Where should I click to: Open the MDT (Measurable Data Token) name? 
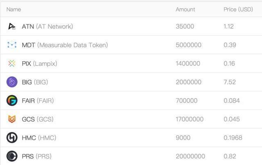[65, 45]
